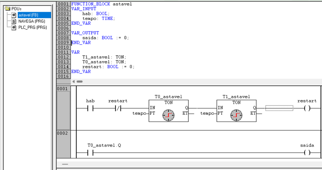Click the T1_astavel: TON declaration
This screenshot has height=170, width=322.
tap(104, 57)
